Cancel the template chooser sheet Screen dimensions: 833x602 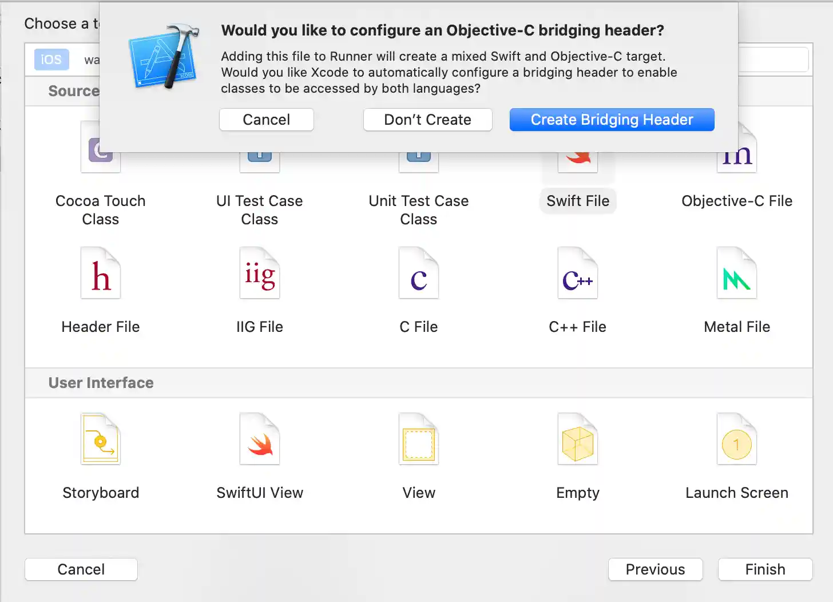coord(81,569)
